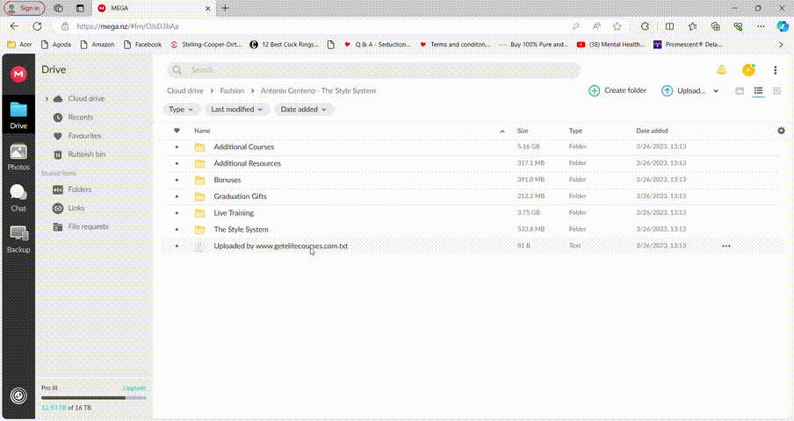Open the Last modified filter dropdown

tap(237, 110)
